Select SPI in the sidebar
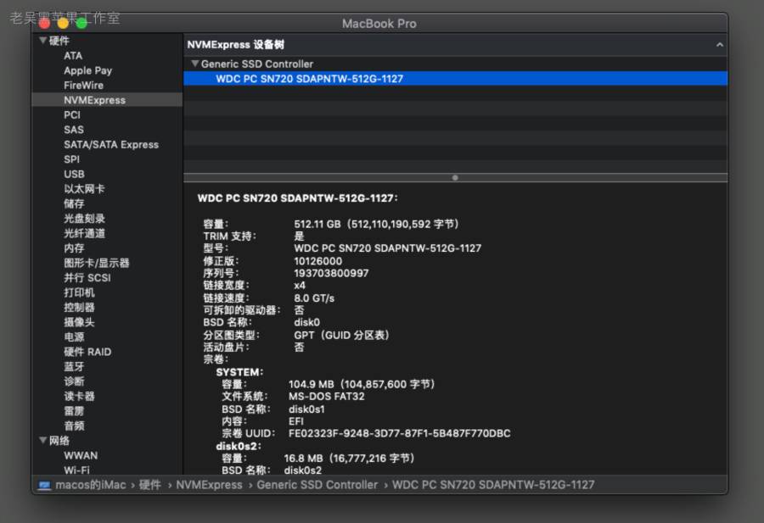This screenshot has width=764, height=523. pos(71,159)
